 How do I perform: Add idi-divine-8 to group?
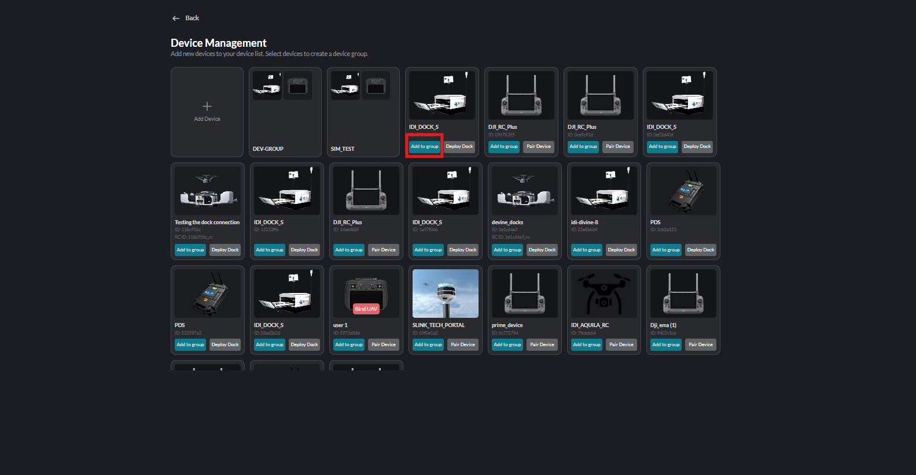587,250
